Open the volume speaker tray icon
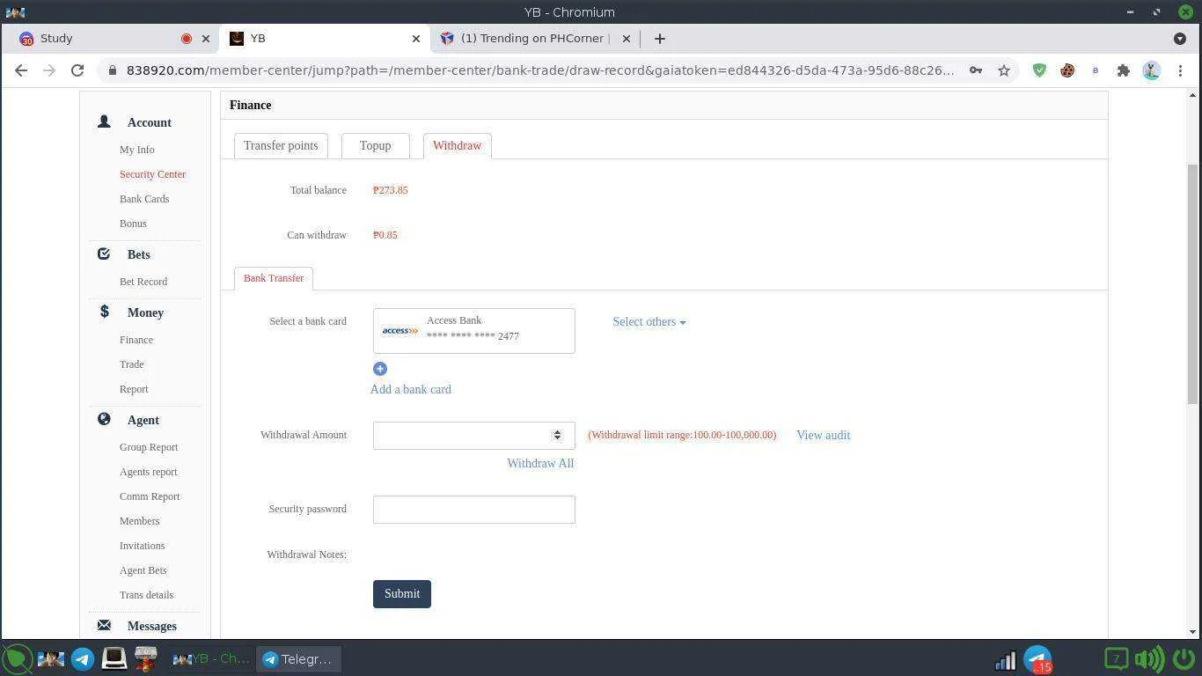Viewport: 1202px width, 676px height. 1148,658
